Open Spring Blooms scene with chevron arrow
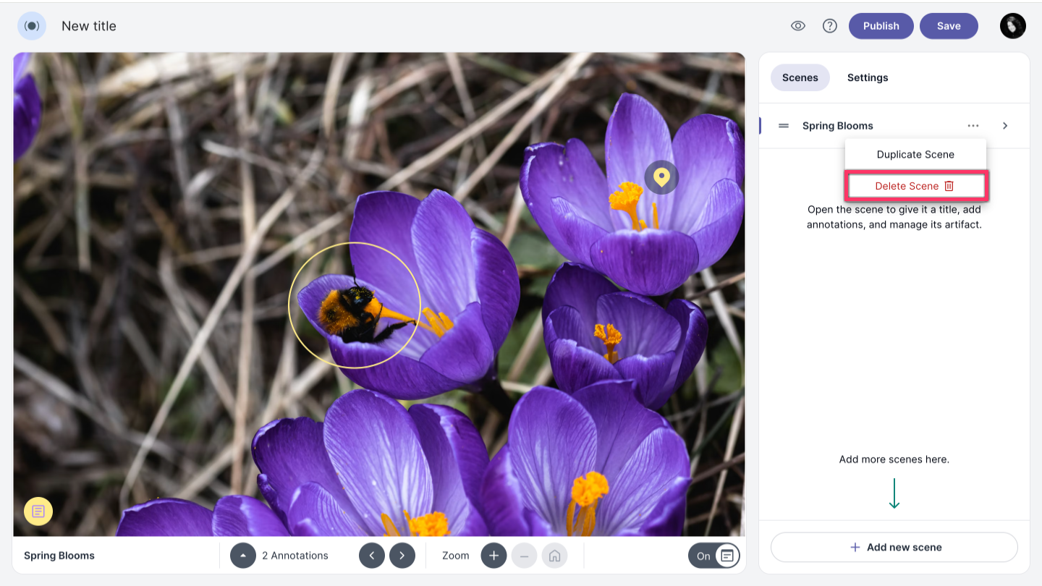 pos(1005,126)
